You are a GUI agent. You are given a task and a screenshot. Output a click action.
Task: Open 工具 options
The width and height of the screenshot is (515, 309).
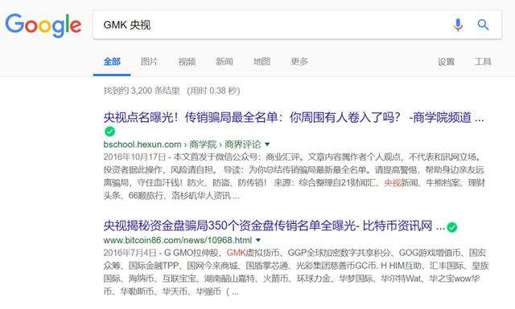(x=483, y=61)
